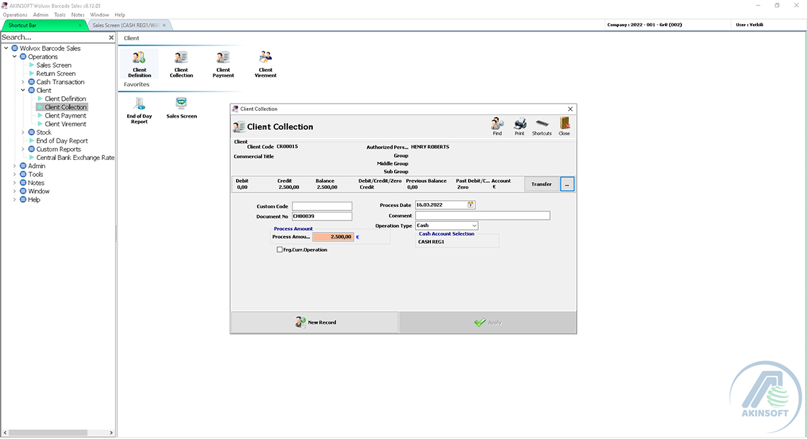Click Print icon in Client Collection
This screenshot has width=807, height=439.
(520, 126)
